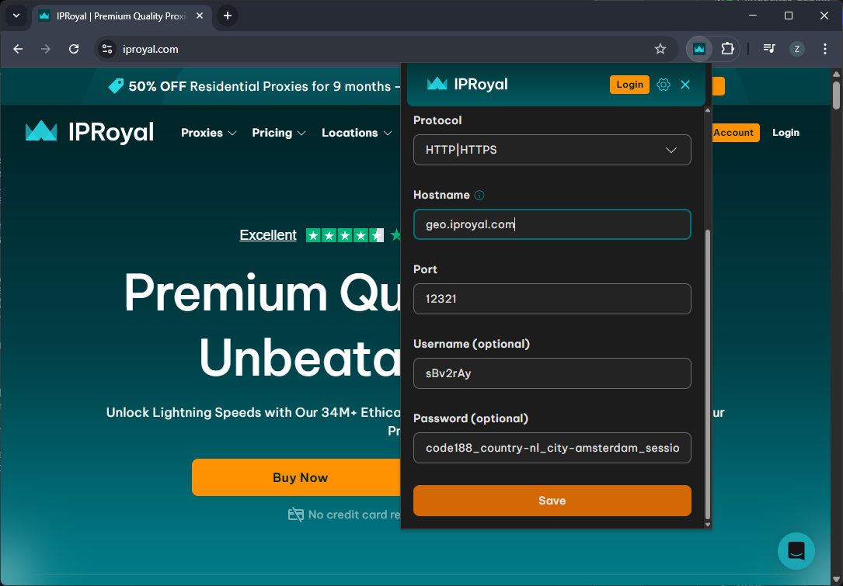Click into the Port input field

(x=552, y=299)
